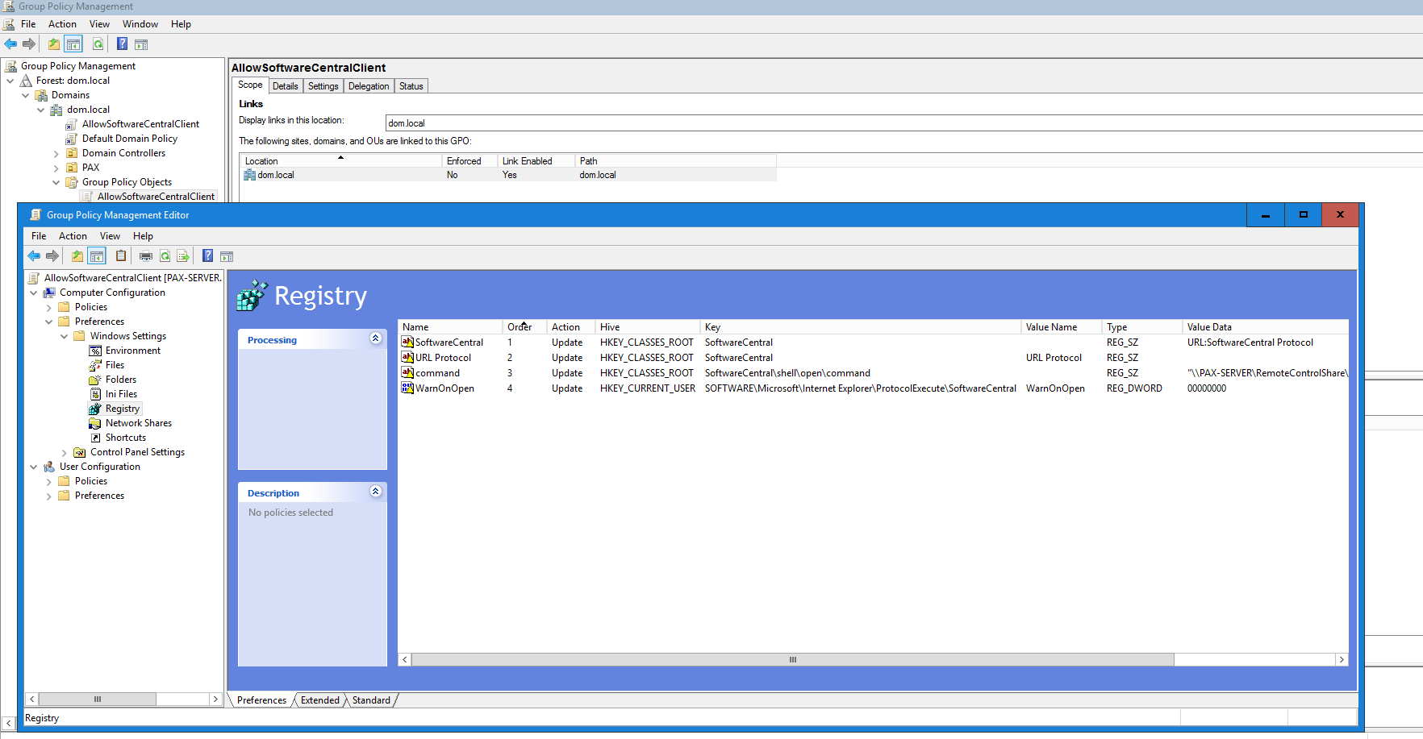Viewport: 1423px width, 739px height.
Task: Click Export List icon in editor toolbar
Action: pyautogui.click(x=183, y=256)
